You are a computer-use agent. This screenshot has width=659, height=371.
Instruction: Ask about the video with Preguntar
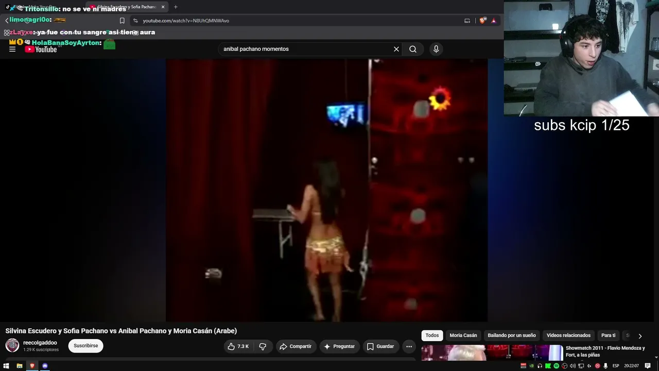coord(339,346)
